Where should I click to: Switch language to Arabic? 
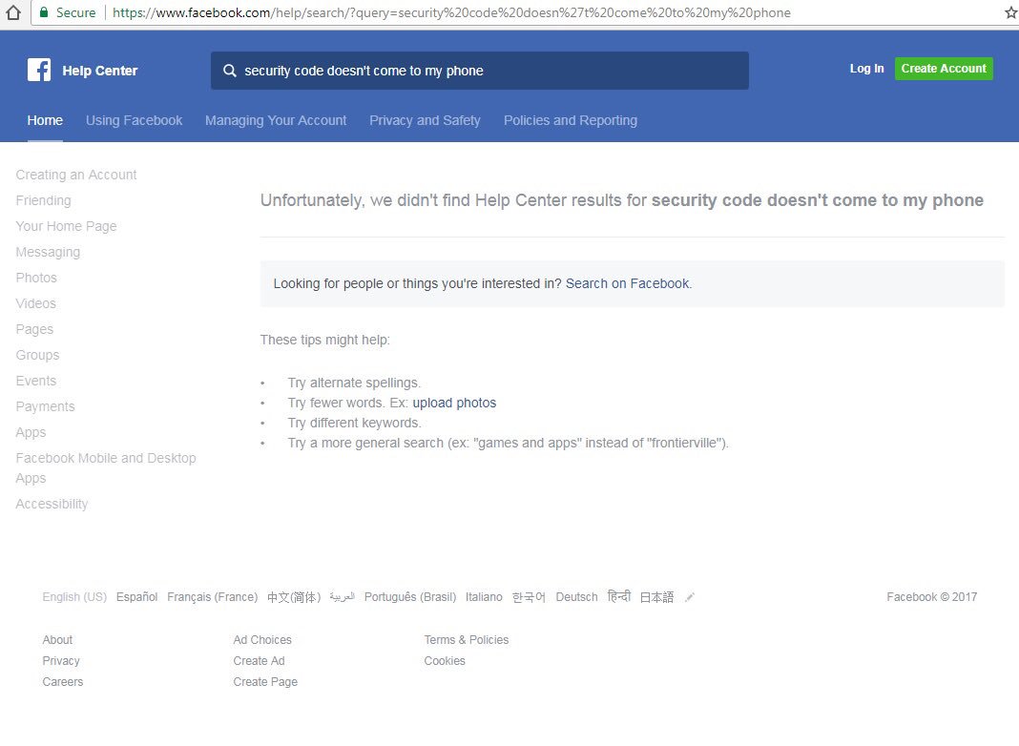[343, 596]
